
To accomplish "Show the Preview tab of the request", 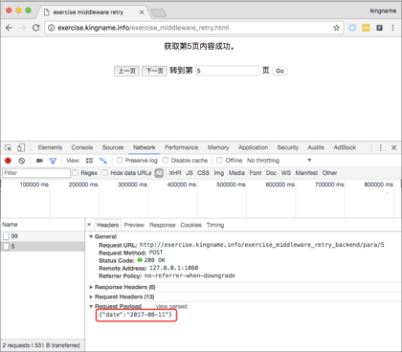I will click(134, 225).
